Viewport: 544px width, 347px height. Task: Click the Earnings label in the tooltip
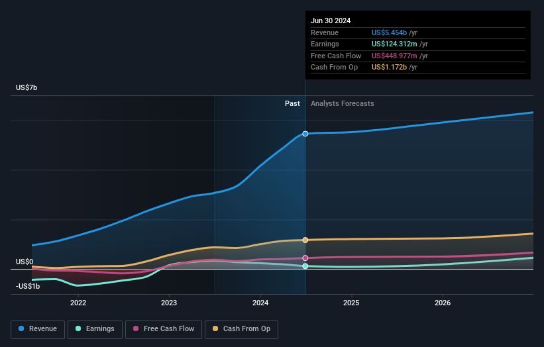click(x=325, y=44)
